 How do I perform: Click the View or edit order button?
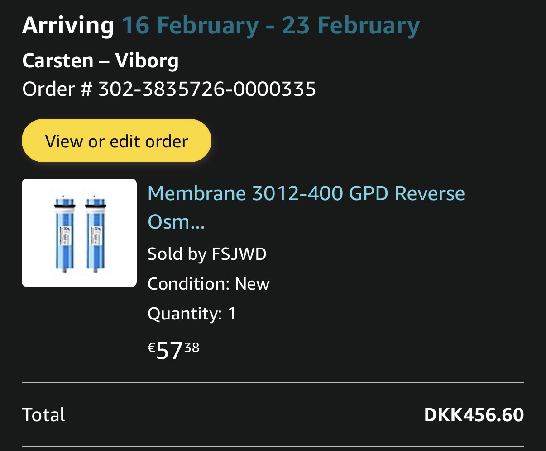pos(116,141)
